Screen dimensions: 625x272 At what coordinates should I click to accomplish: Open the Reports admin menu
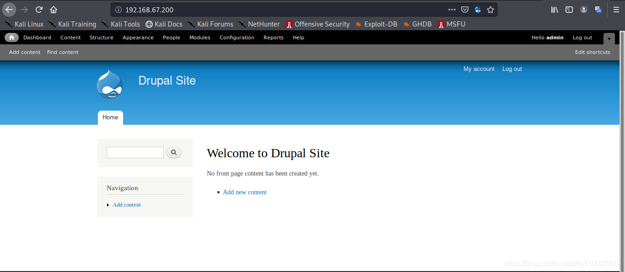[274, 37]
